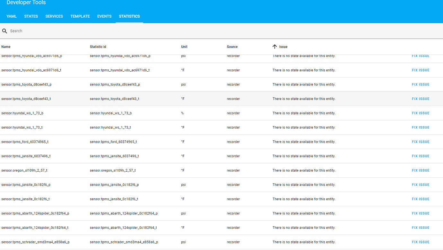Switch to the YAML tab
Viewport: 443px width, 250px height.
coord(12,16)
